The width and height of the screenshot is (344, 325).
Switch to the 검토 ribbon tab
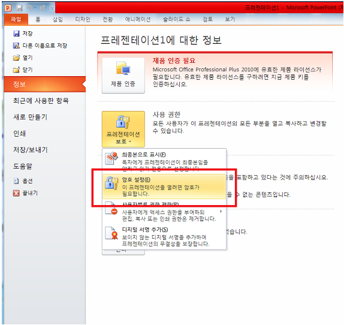pos(207,19)
